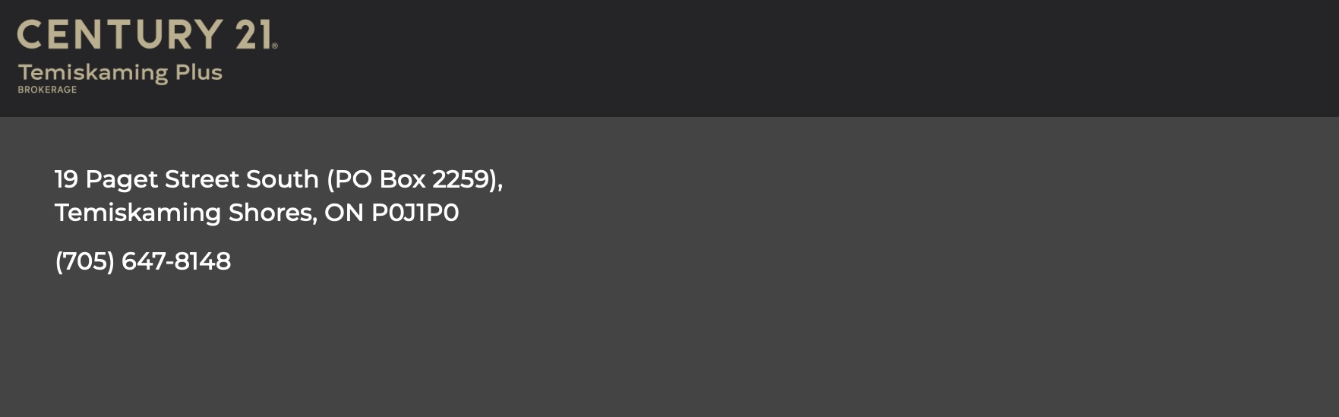Click the ON province abbreviation
Viewport: 1339px width, 417px height.
point(344,213)
